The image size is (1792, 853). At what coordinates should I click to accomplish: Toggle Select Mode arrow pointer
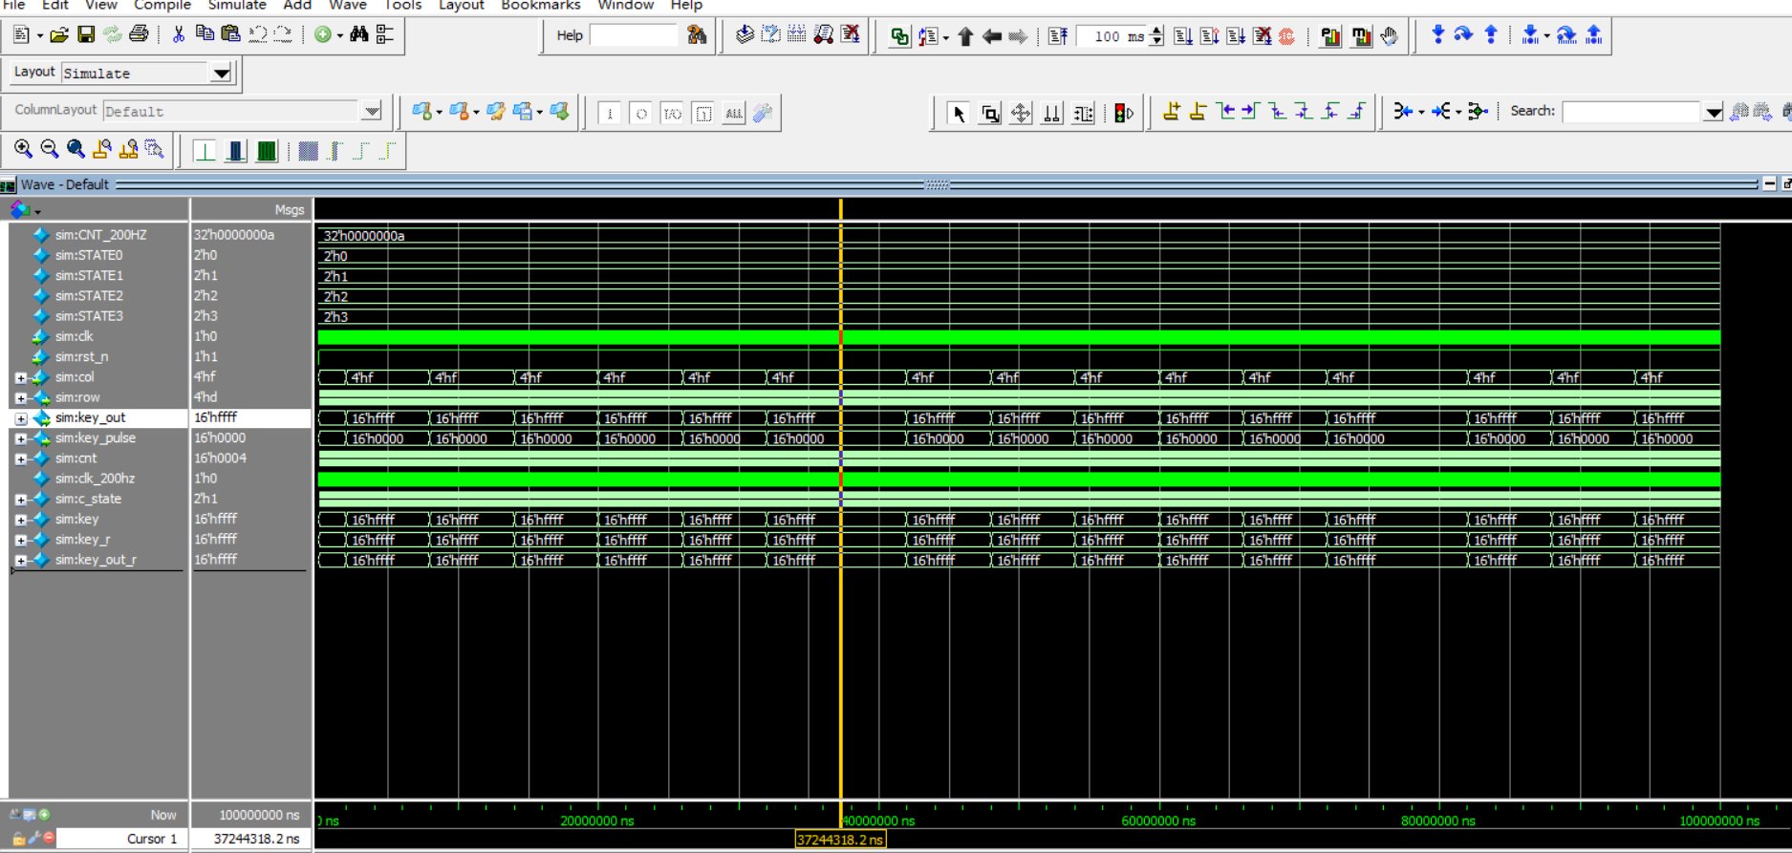(959, 114)
